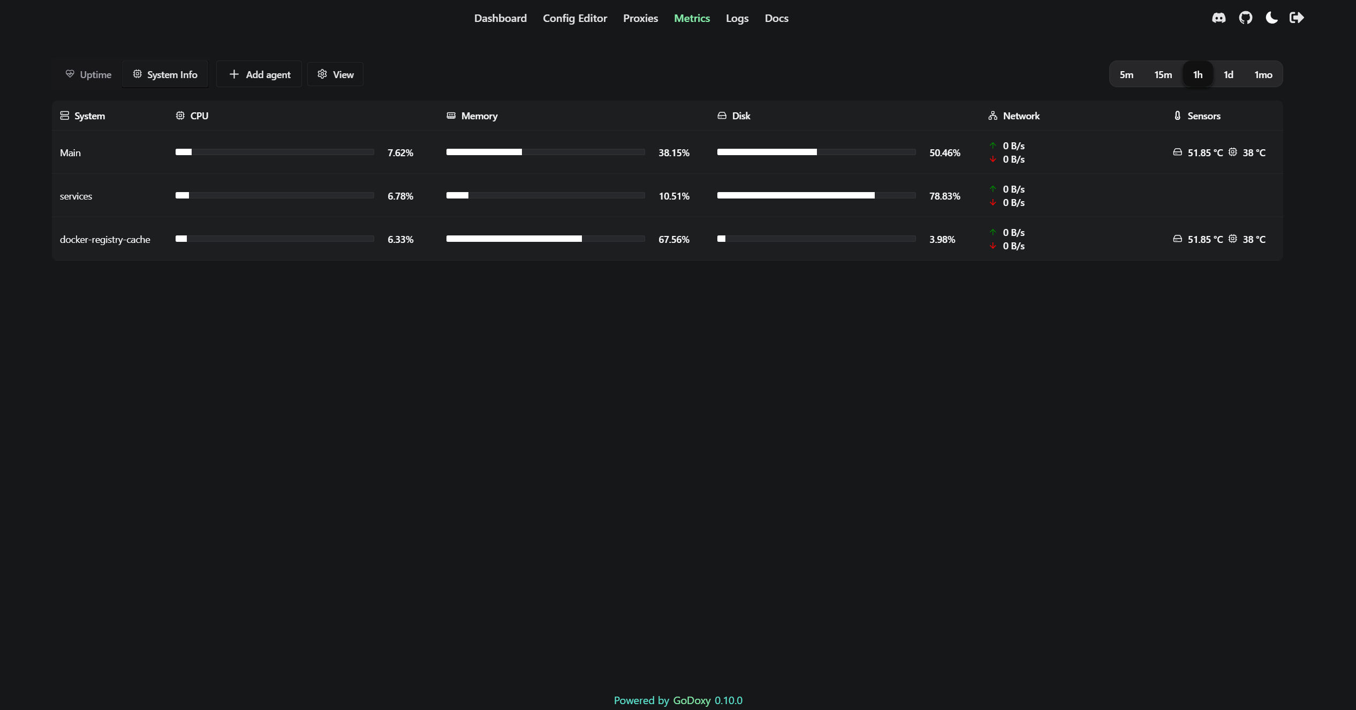The image size is (1356, 710).
Task: Switch metrics range to 1mo
Action: click(x=1263, y=74)
